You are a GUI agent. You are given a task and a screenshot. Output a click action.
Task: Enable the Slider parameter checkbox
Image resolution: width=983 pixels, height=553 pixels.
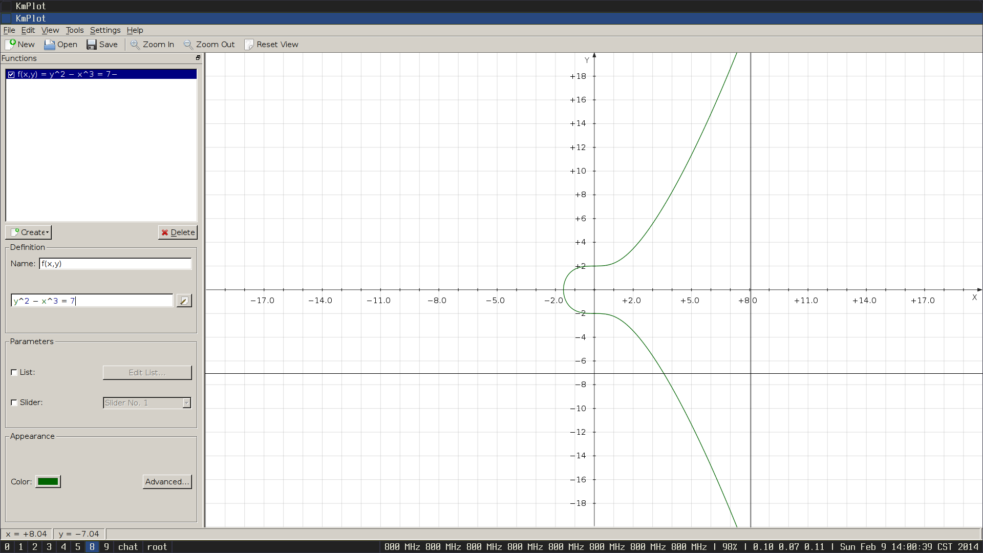[14, 402]
